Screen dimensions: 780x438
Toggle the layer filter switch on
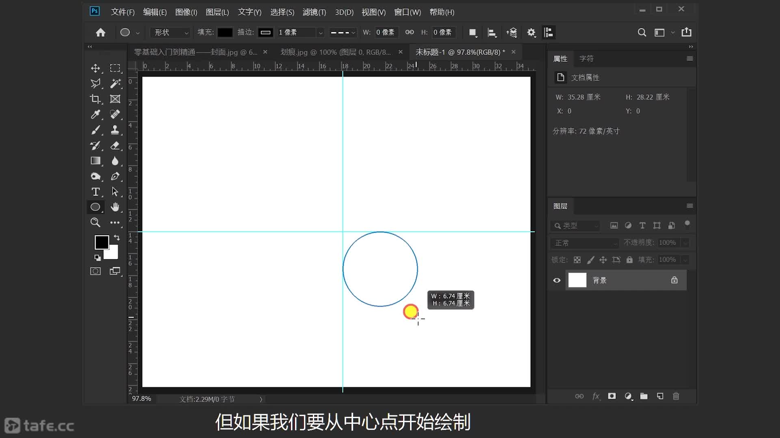coord(687,224)
